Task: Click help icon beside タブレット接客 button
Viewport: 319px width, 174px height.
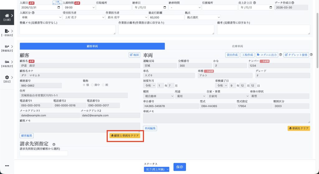Action: click(311, 55)
